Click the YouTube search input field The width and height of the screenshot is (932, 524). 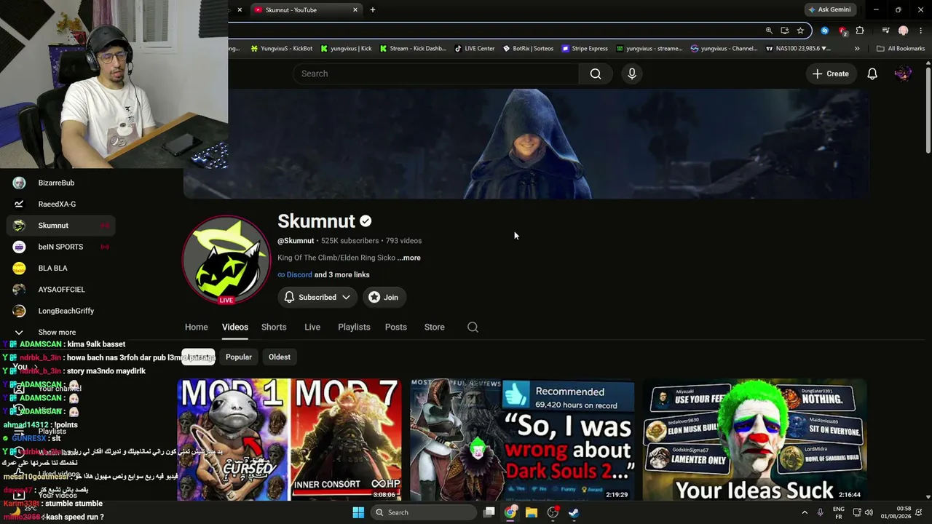point(436,74)
